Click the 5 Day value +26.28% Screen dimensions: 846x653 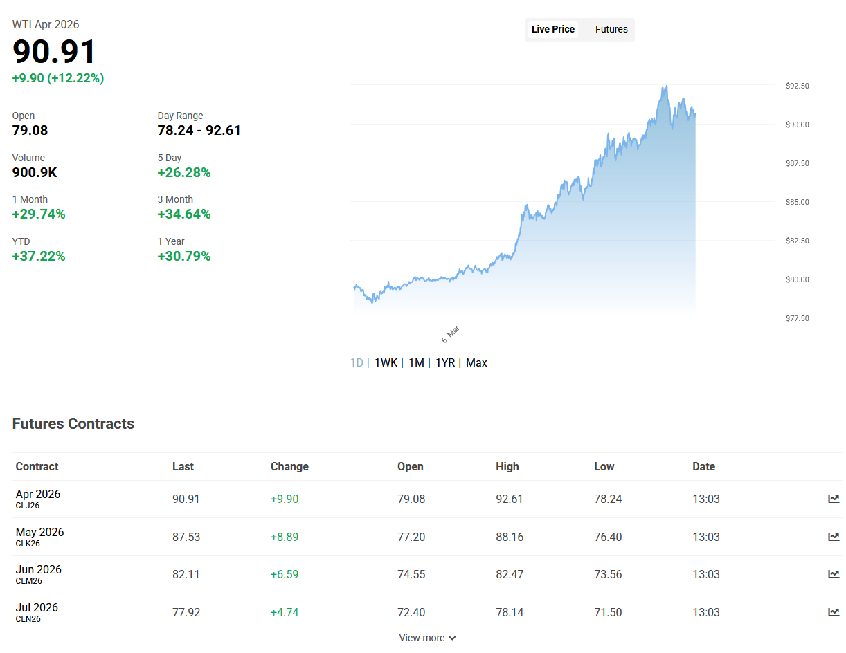pos(184,172)
